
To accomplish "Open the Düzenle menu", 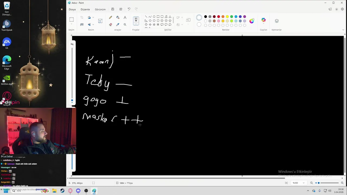I will click(x=85, y=9).
